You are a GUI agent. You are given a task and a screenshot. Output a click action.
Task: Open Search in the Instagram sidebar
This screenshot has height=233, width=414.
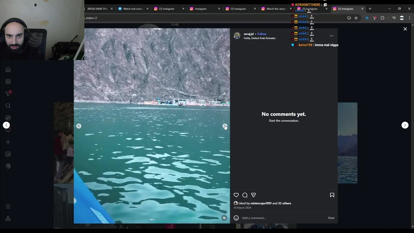click(x=8, y=106)
